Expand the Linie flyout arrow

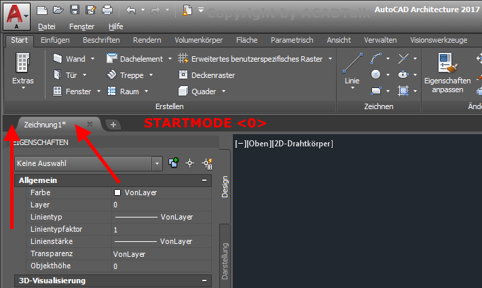click(352, 88)
